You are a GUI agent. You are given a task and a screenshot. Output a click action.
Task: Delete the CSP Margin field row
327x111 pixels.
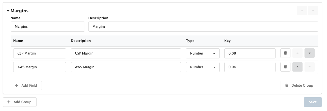click(285, 53)
